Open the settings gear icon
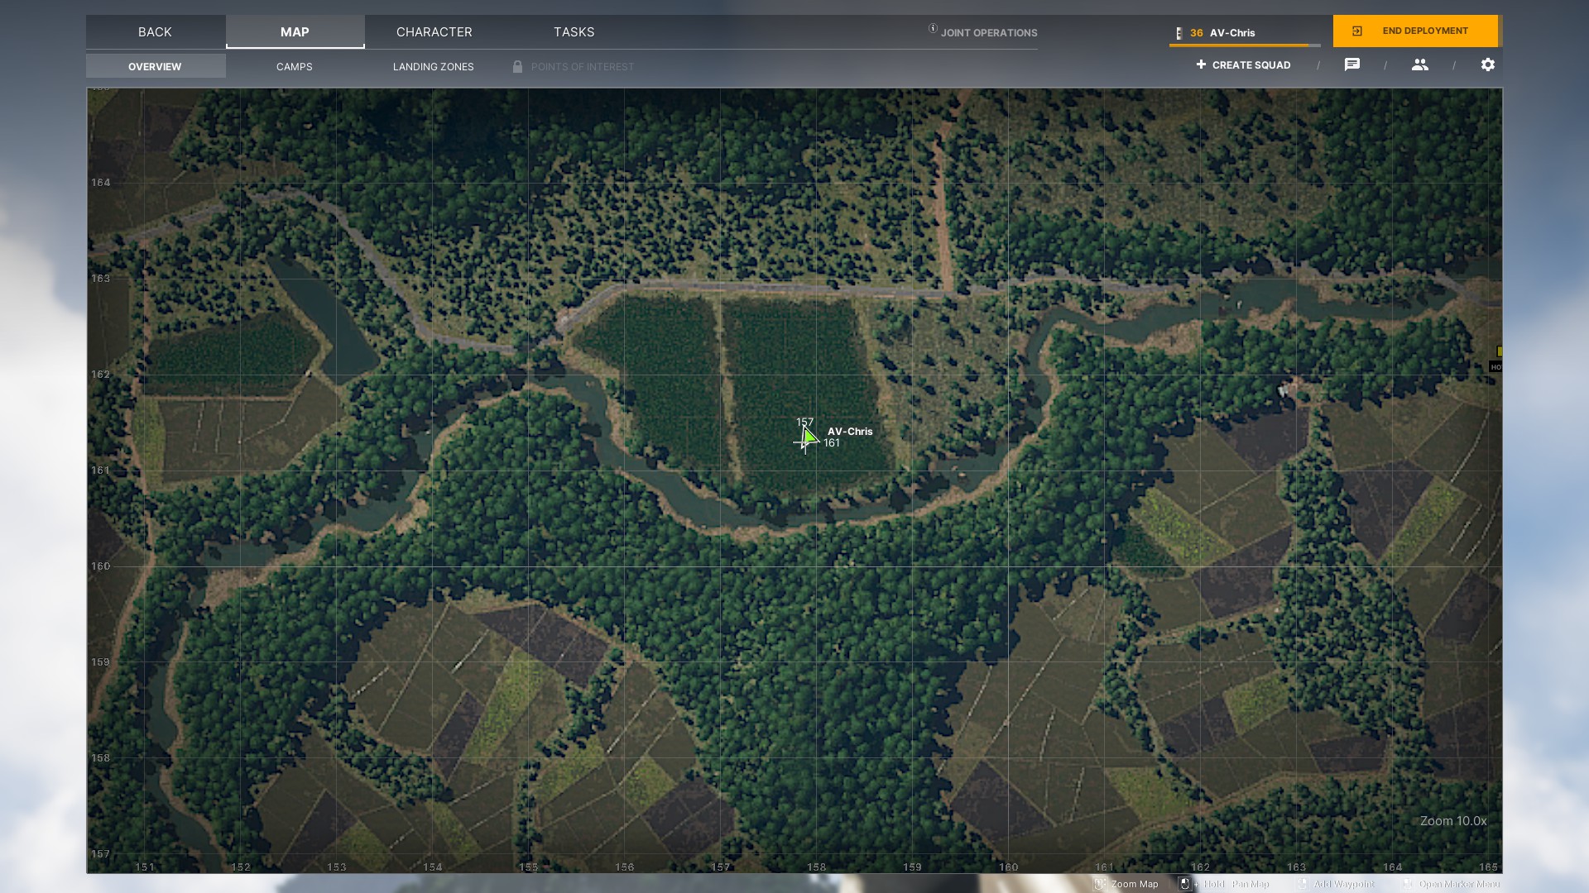1589x893 pixels. pyautogui.click(x=1488, y=64)
